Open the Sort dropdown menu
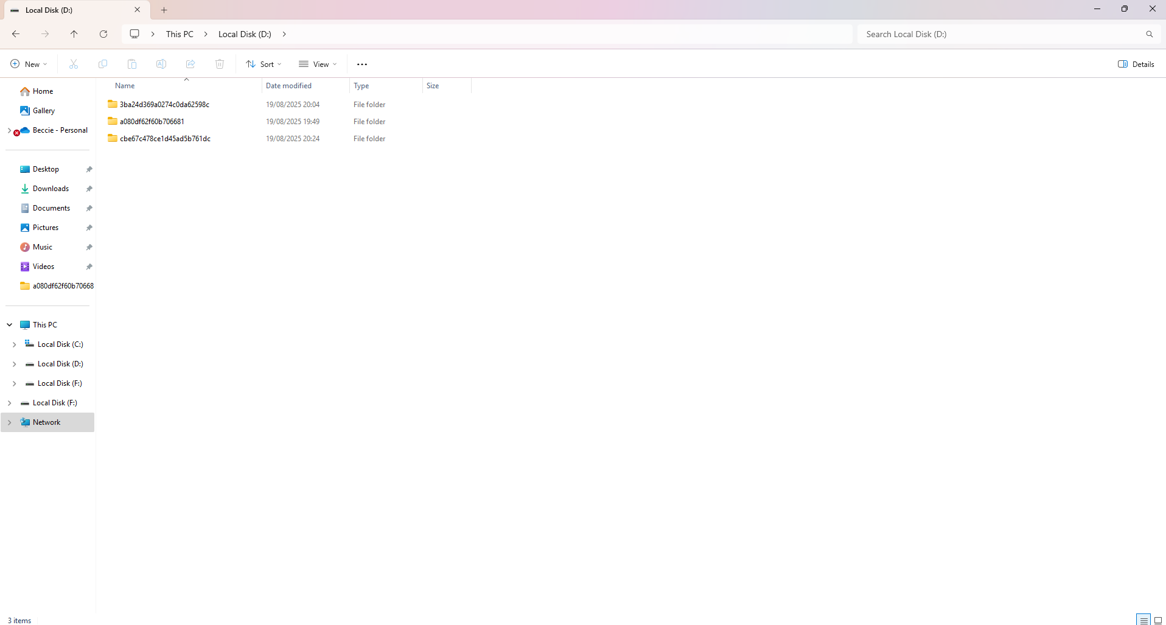 264,64
